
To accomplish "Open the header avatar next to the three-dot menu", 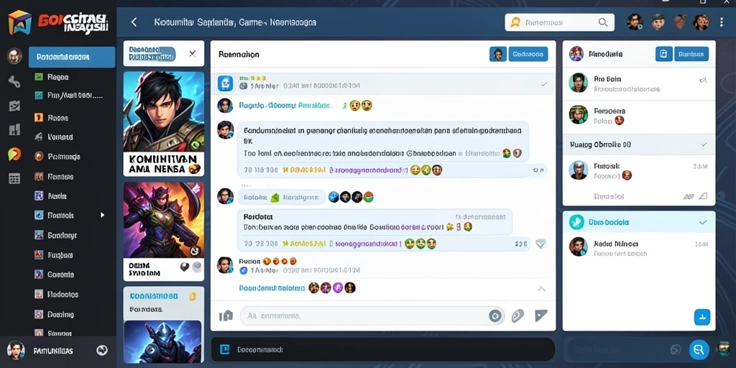I will point(701,22).
